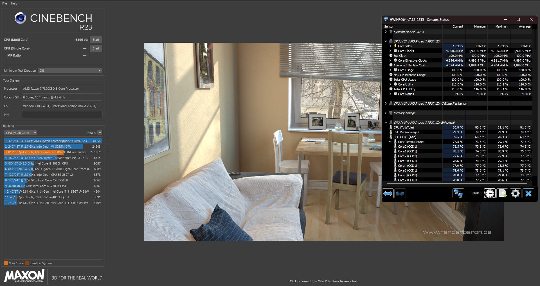Open the Minimum Test Duration dropdown

(70, 71)
